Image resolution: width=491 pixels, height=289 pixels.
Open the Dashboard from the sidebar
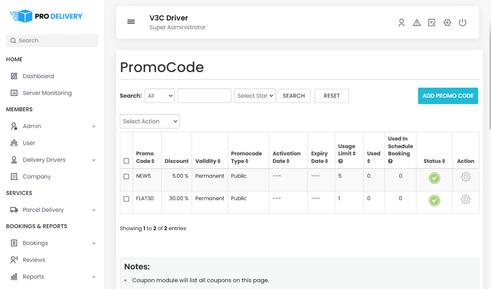(x=38, y=76)
